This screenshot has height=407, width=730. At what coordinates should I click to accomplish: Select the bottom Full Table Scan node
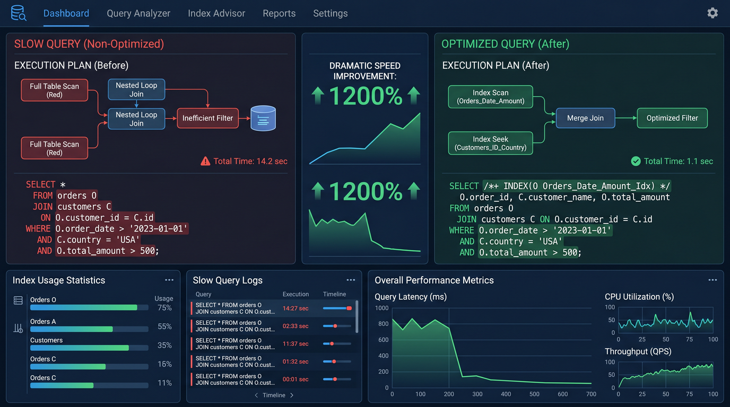click(x=54, y=148)
